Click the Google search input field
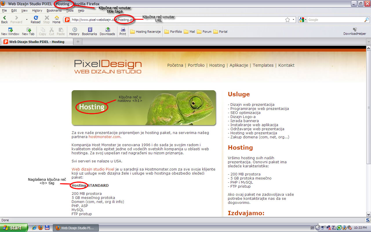Screen dimensions: 371x232 [335, 20]
